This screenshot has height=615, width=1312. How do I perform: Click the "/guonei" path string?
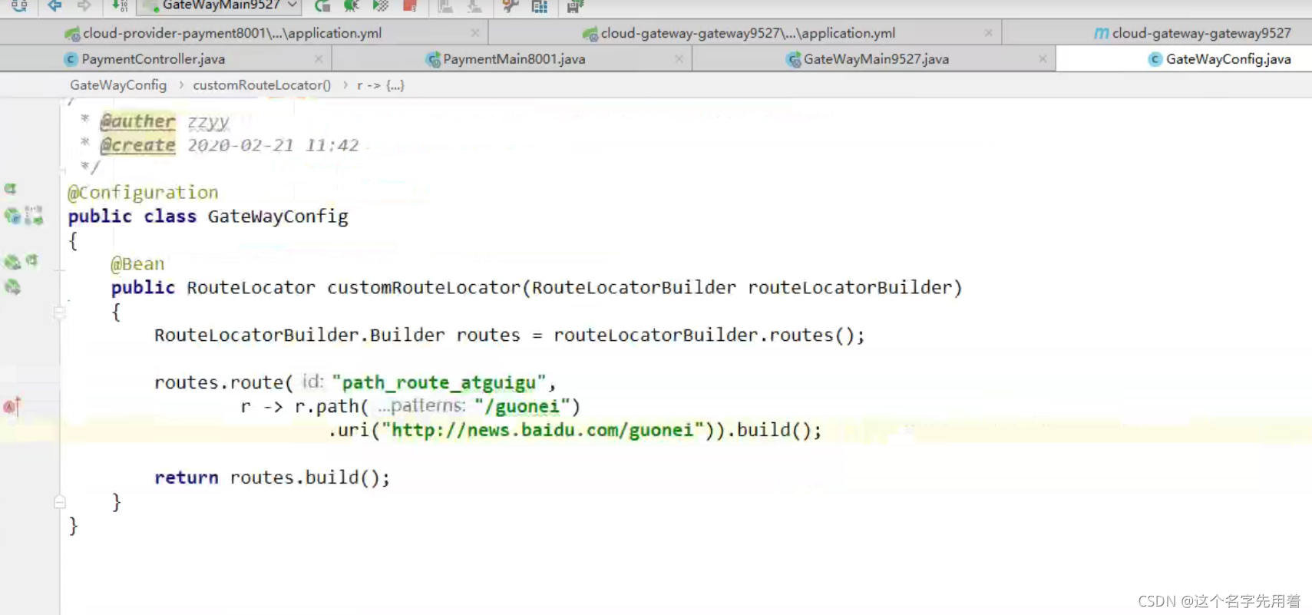(522, 406)
